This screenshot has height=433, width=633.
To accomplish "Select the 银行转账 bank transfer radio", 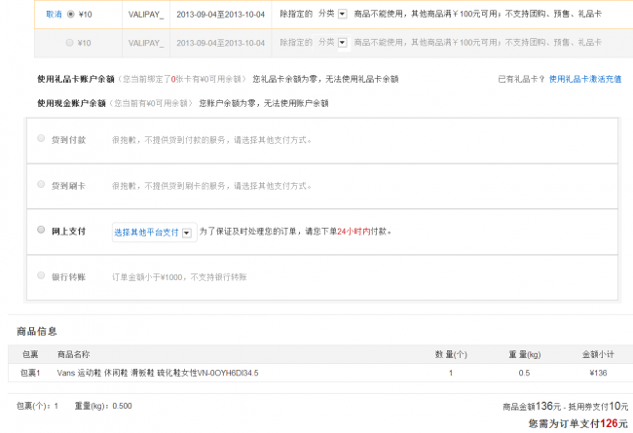I will [x=41, y=276].
